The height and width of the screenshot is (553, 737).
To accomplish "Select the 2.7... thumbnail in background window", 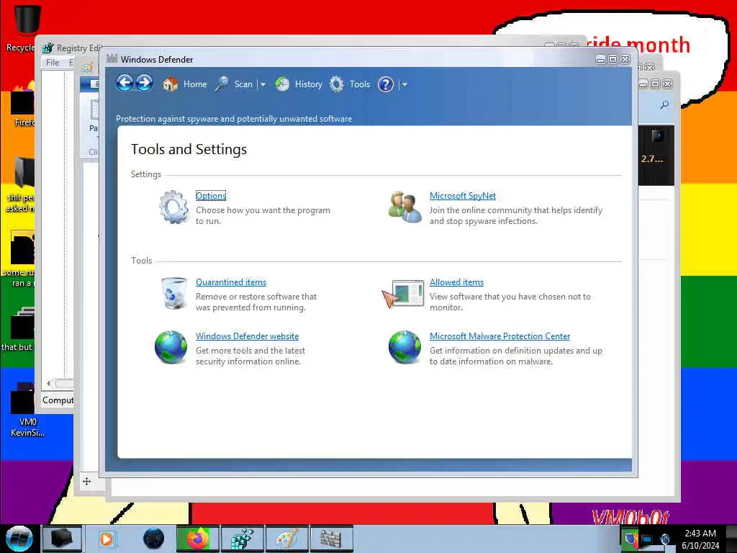I will pyautogui.click(x=655, y=154).
